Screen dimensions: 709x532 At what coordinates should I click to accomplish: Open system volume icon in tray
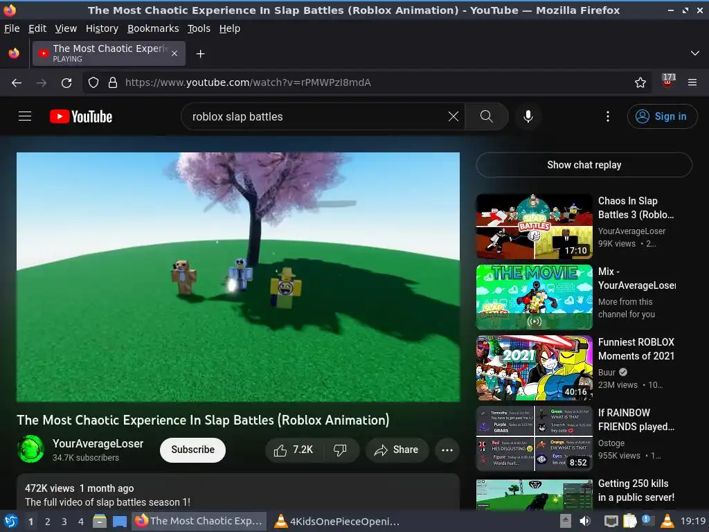point(586,521)
